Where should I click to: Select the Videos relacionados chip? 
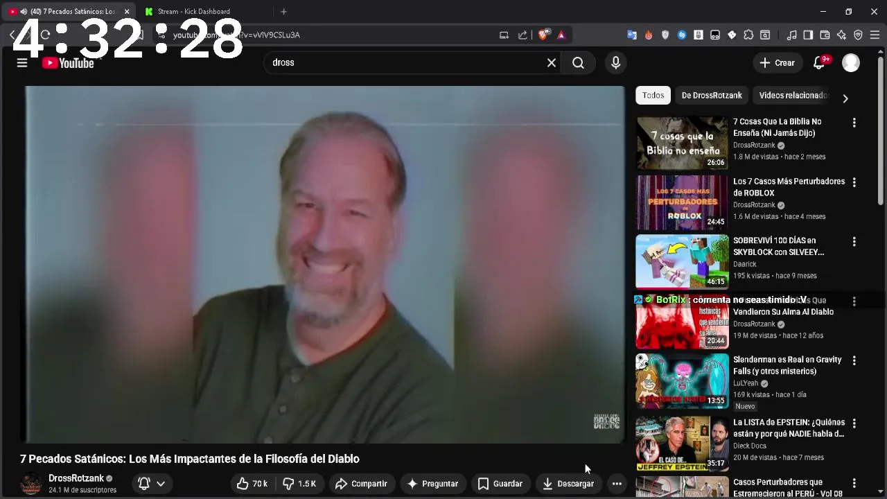click(x=793, y=96)
